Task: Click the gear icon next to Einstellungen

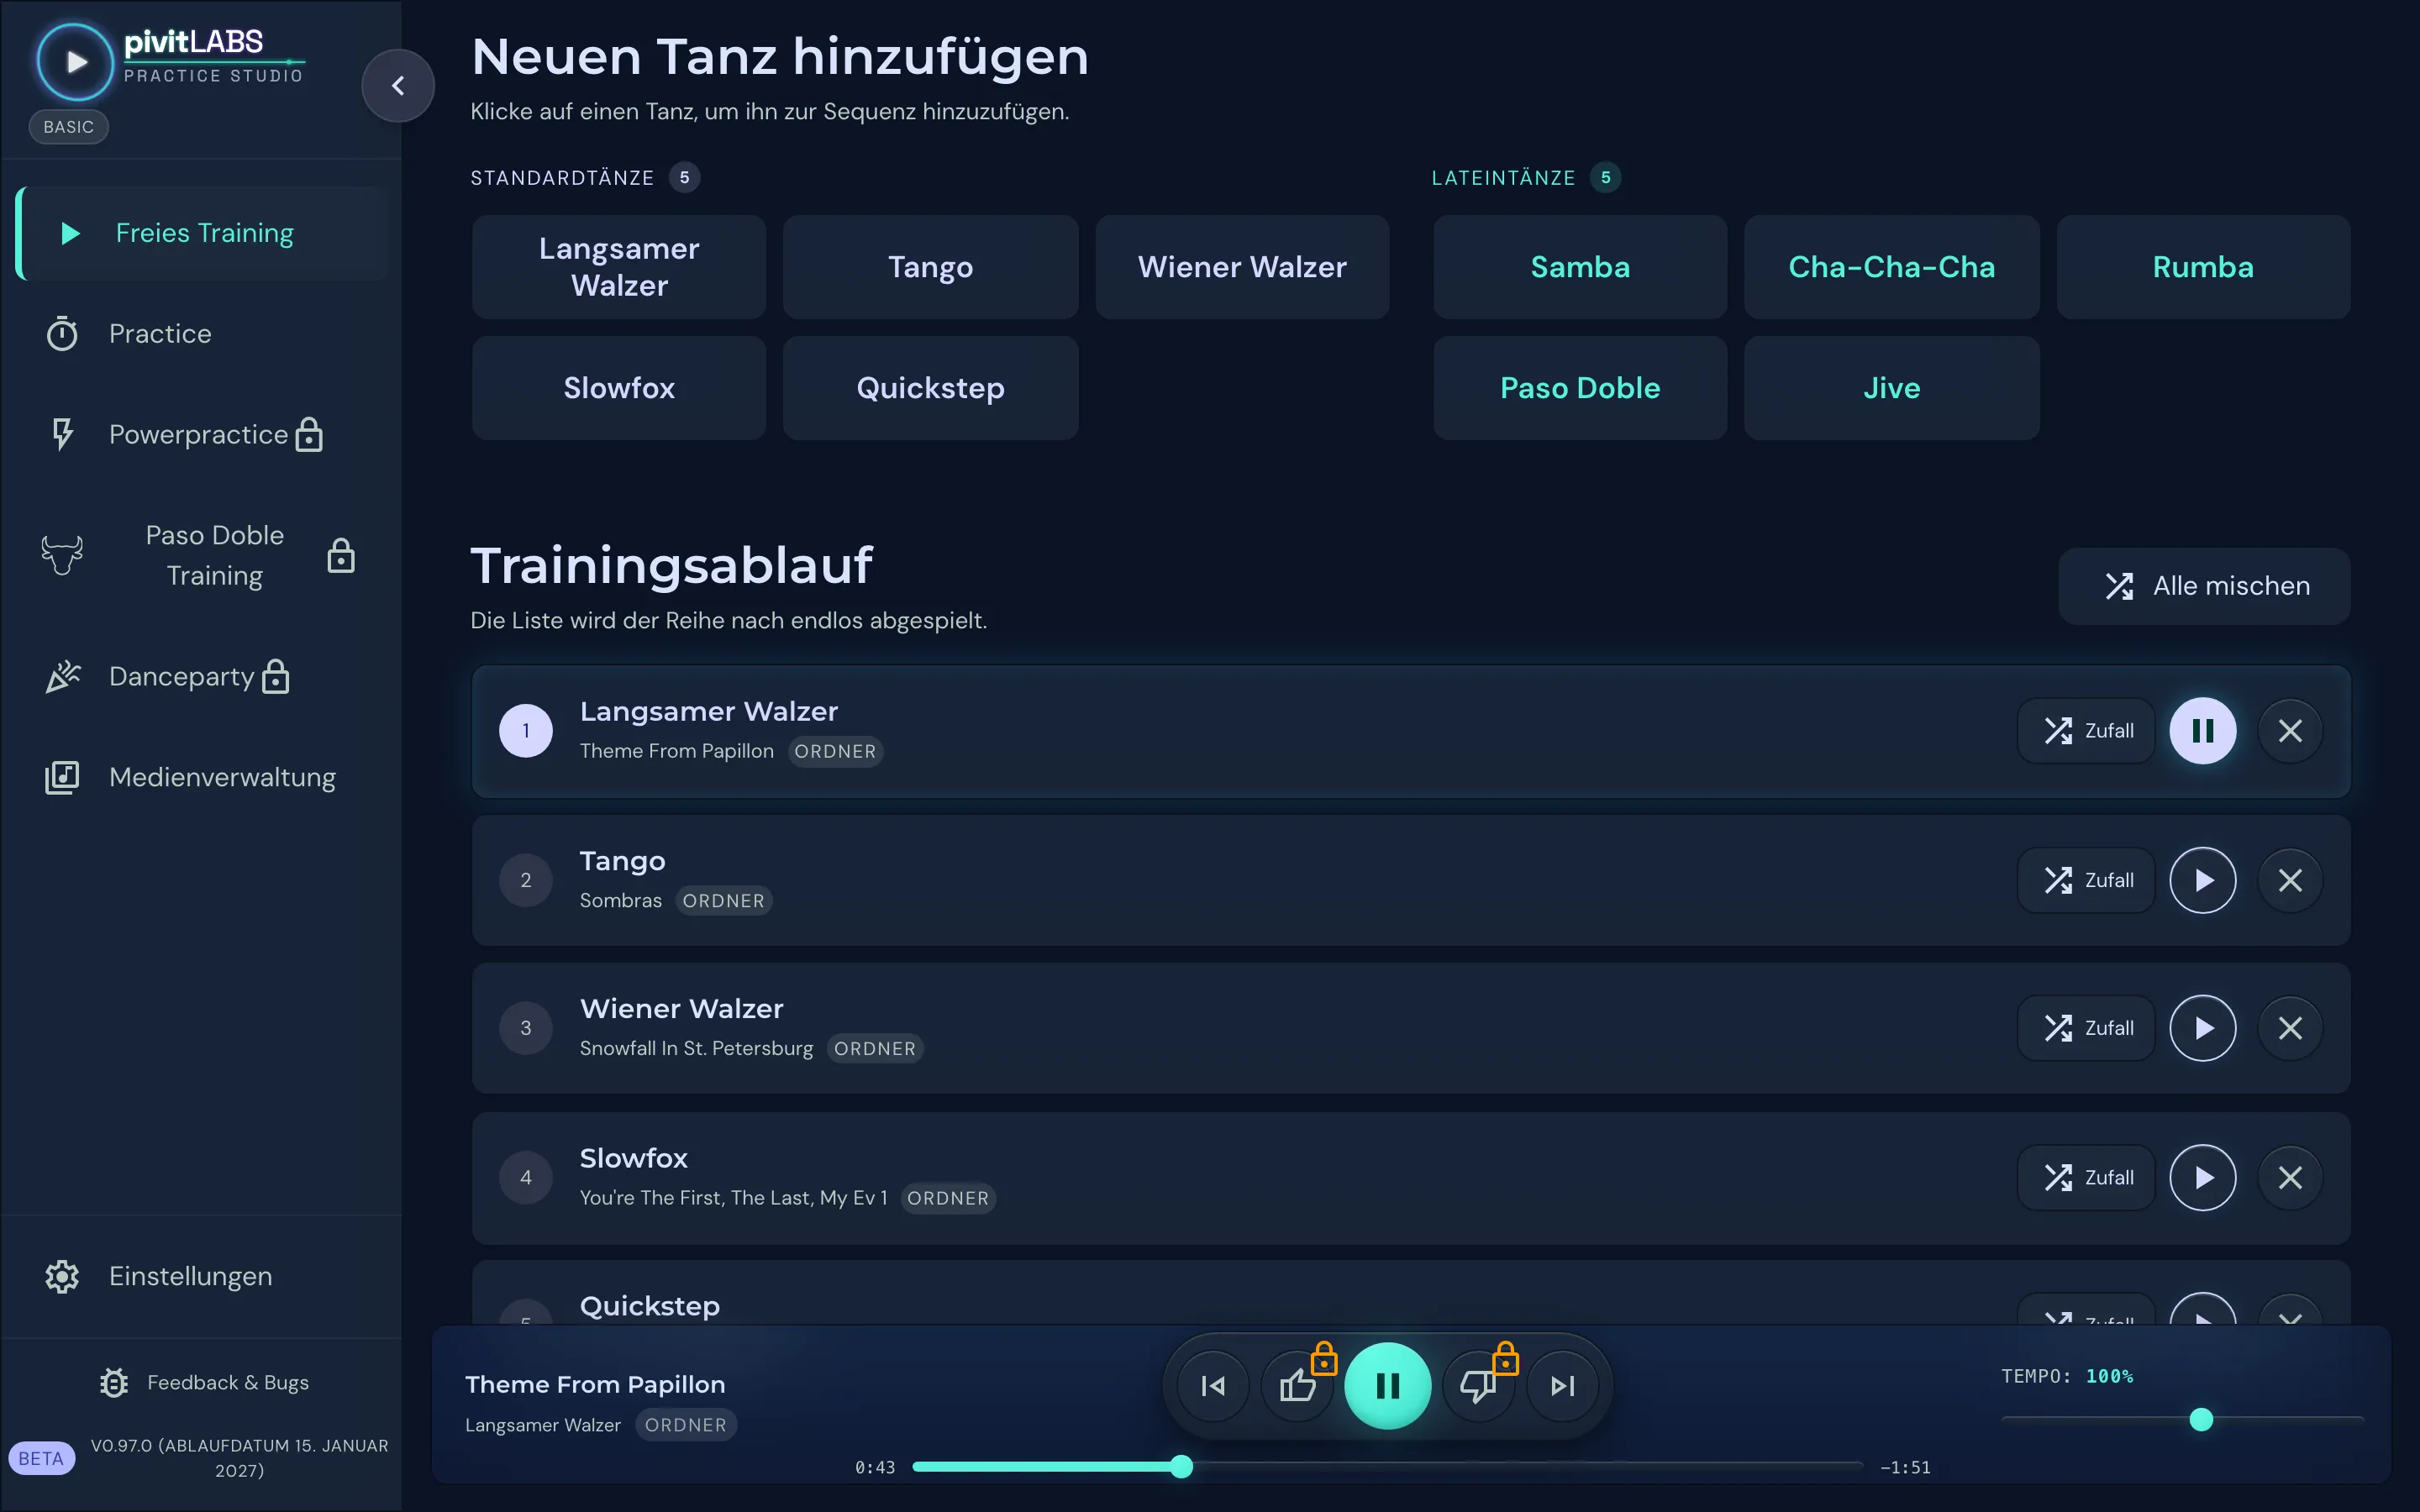Action: coord(62,1277)
